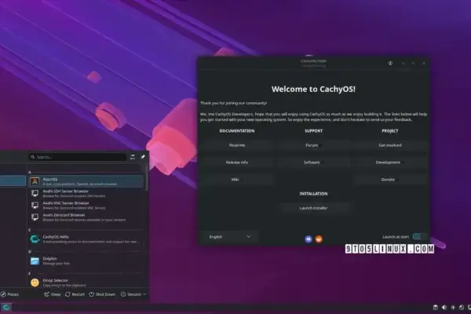471x314 pixels.
Task: Open the network tray icon
Action: point(462,307)
